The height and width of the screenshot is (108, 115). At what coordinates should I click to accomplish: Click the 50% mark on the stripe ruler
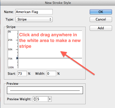point(10,49)
